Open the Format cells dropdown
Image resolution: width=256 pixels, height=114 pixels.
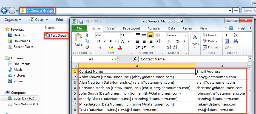(x=220, y=47)
